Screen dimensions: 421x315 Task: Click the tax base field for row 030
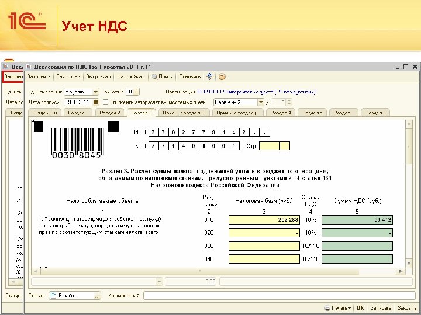coord(264,246)
